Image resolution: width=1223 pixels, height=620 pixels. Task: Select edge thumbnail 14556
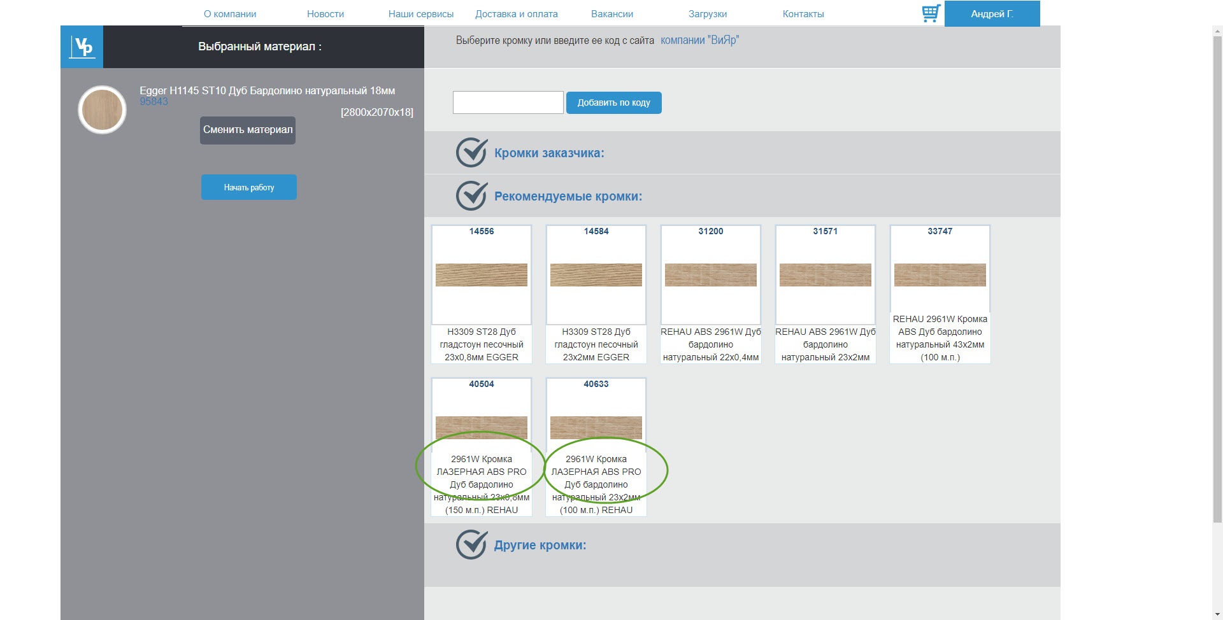click(x=482, y=274)
